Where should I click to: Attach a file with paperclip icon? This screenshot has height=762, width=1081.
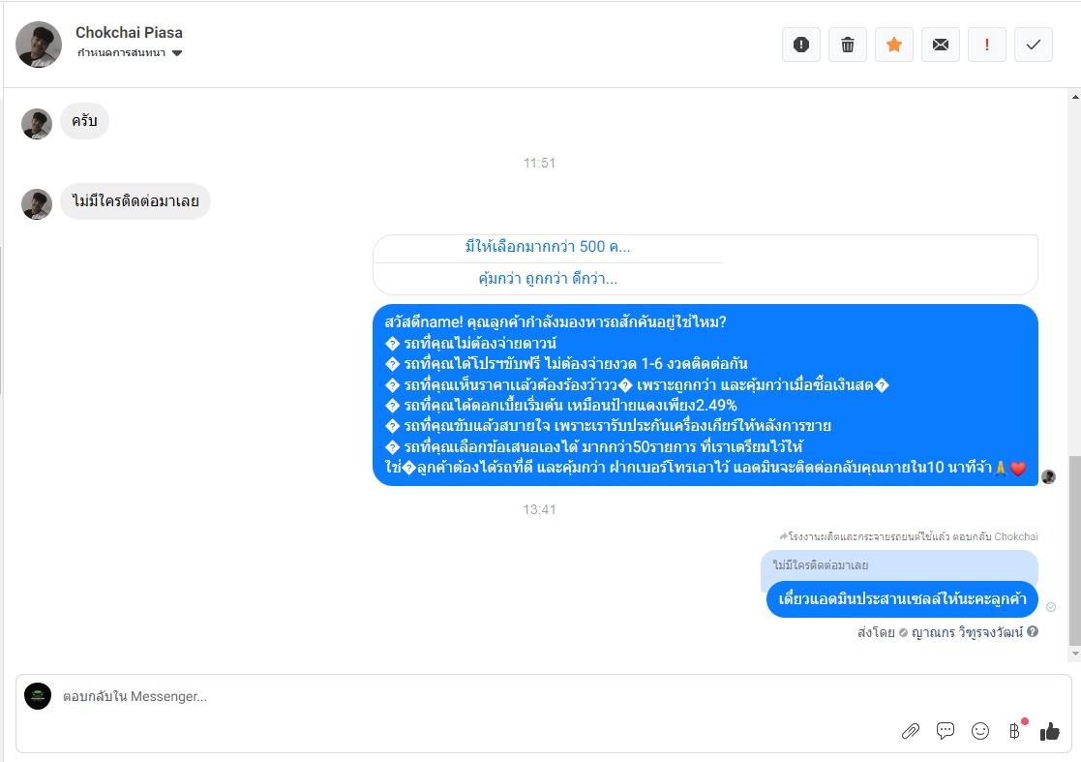point(911,731)
